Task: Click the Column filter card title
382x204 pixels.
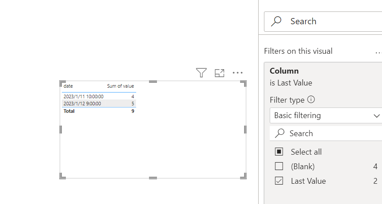Action: coord(284,71)
